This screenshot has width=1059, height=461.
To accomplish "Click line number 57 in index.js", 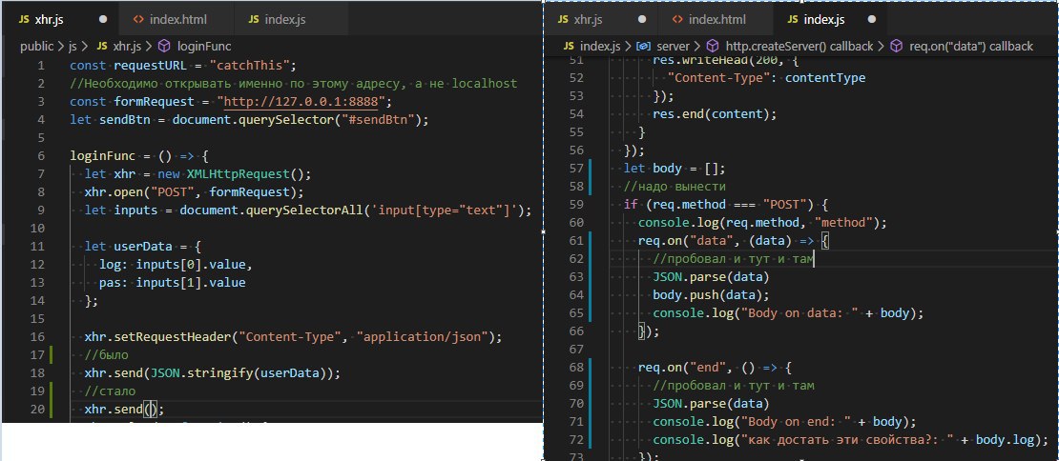I will 576,169.
